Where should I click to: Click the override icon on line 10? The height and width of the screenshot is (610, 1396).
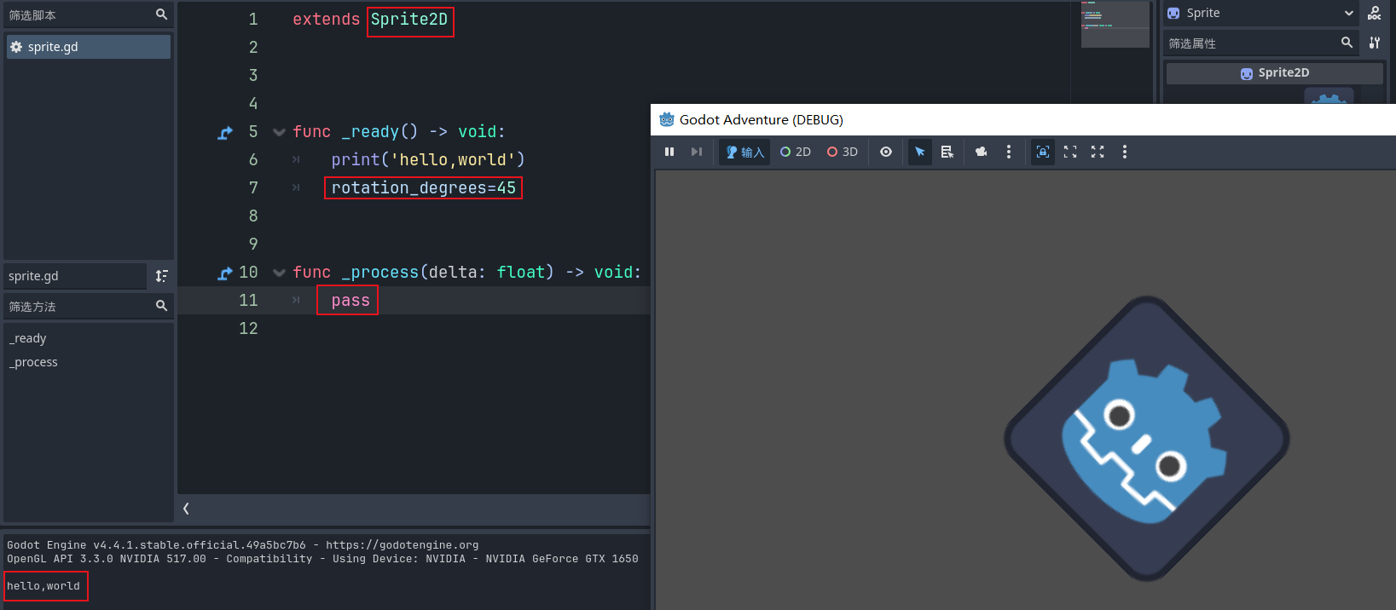click(225, 273)
